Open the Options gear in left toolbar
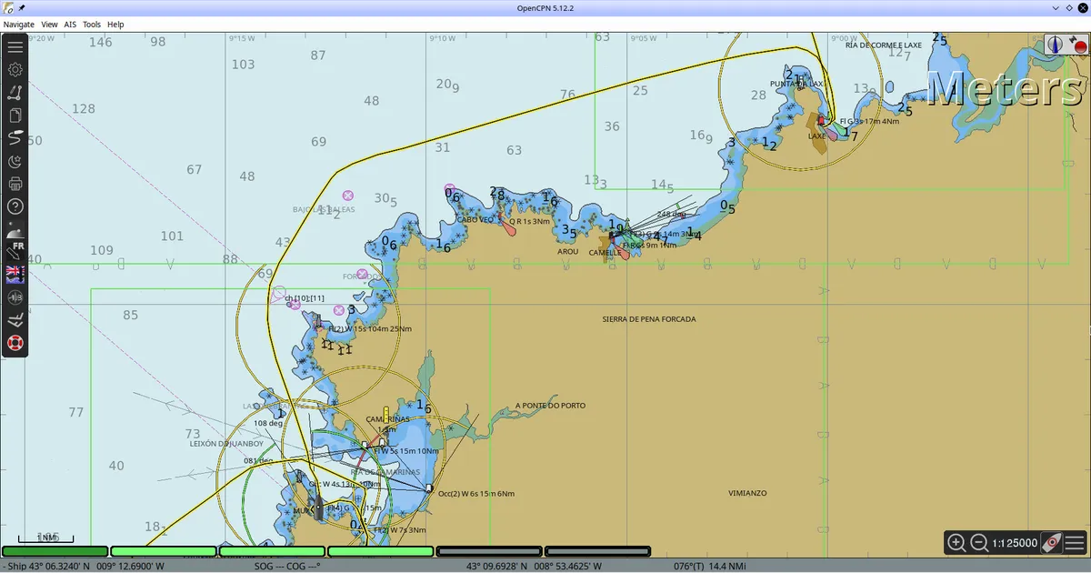Screen dimensions: 1091x573 click(15, 69)
